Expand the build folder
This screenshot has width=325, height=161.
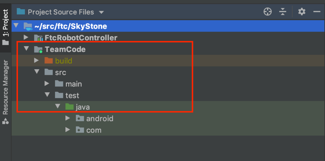(37, 60)
